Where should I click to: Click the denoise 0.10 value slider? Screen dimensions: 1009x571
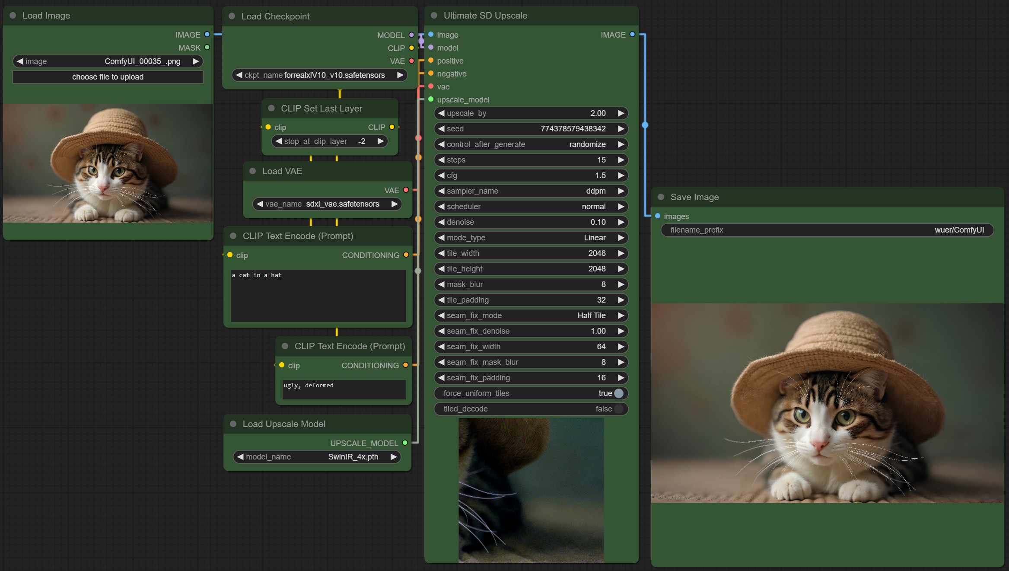pyautogui.click(x=530, y=222)
